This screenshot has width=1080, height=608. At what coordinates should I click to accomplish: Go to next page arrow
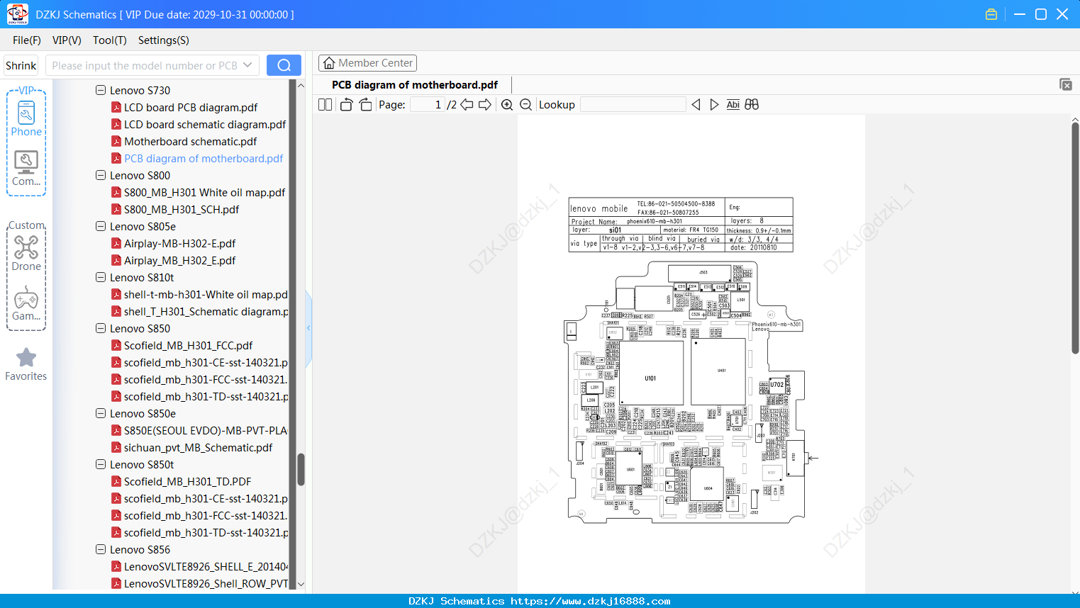pyautogui.click(x=485, y=105)
